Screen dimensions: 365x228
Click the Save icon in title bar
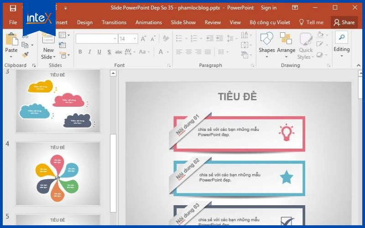(13, 8)
